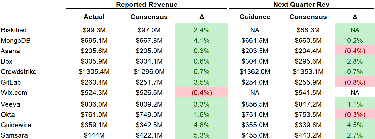Select the Guidance column header
Screen dimensions: 375x139
coord(255,17)
